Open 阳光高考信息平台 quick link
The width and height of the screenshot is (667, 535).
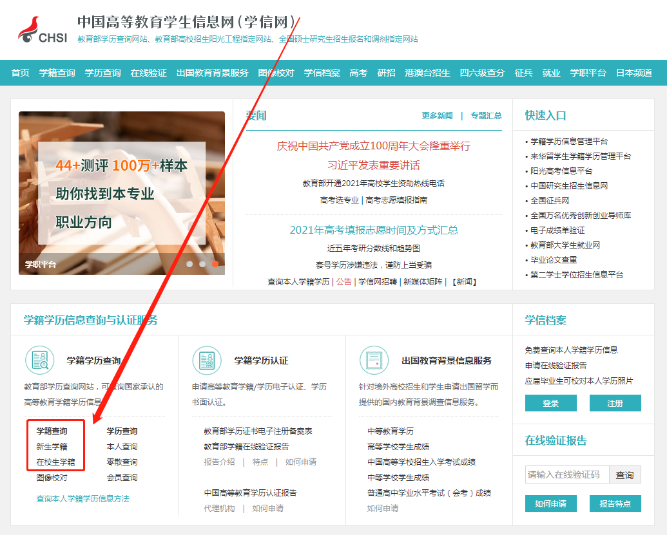(x=561, y=171)
